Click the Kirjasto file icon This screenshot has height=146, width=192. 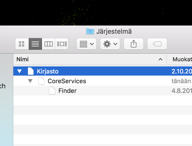[31, 71]
